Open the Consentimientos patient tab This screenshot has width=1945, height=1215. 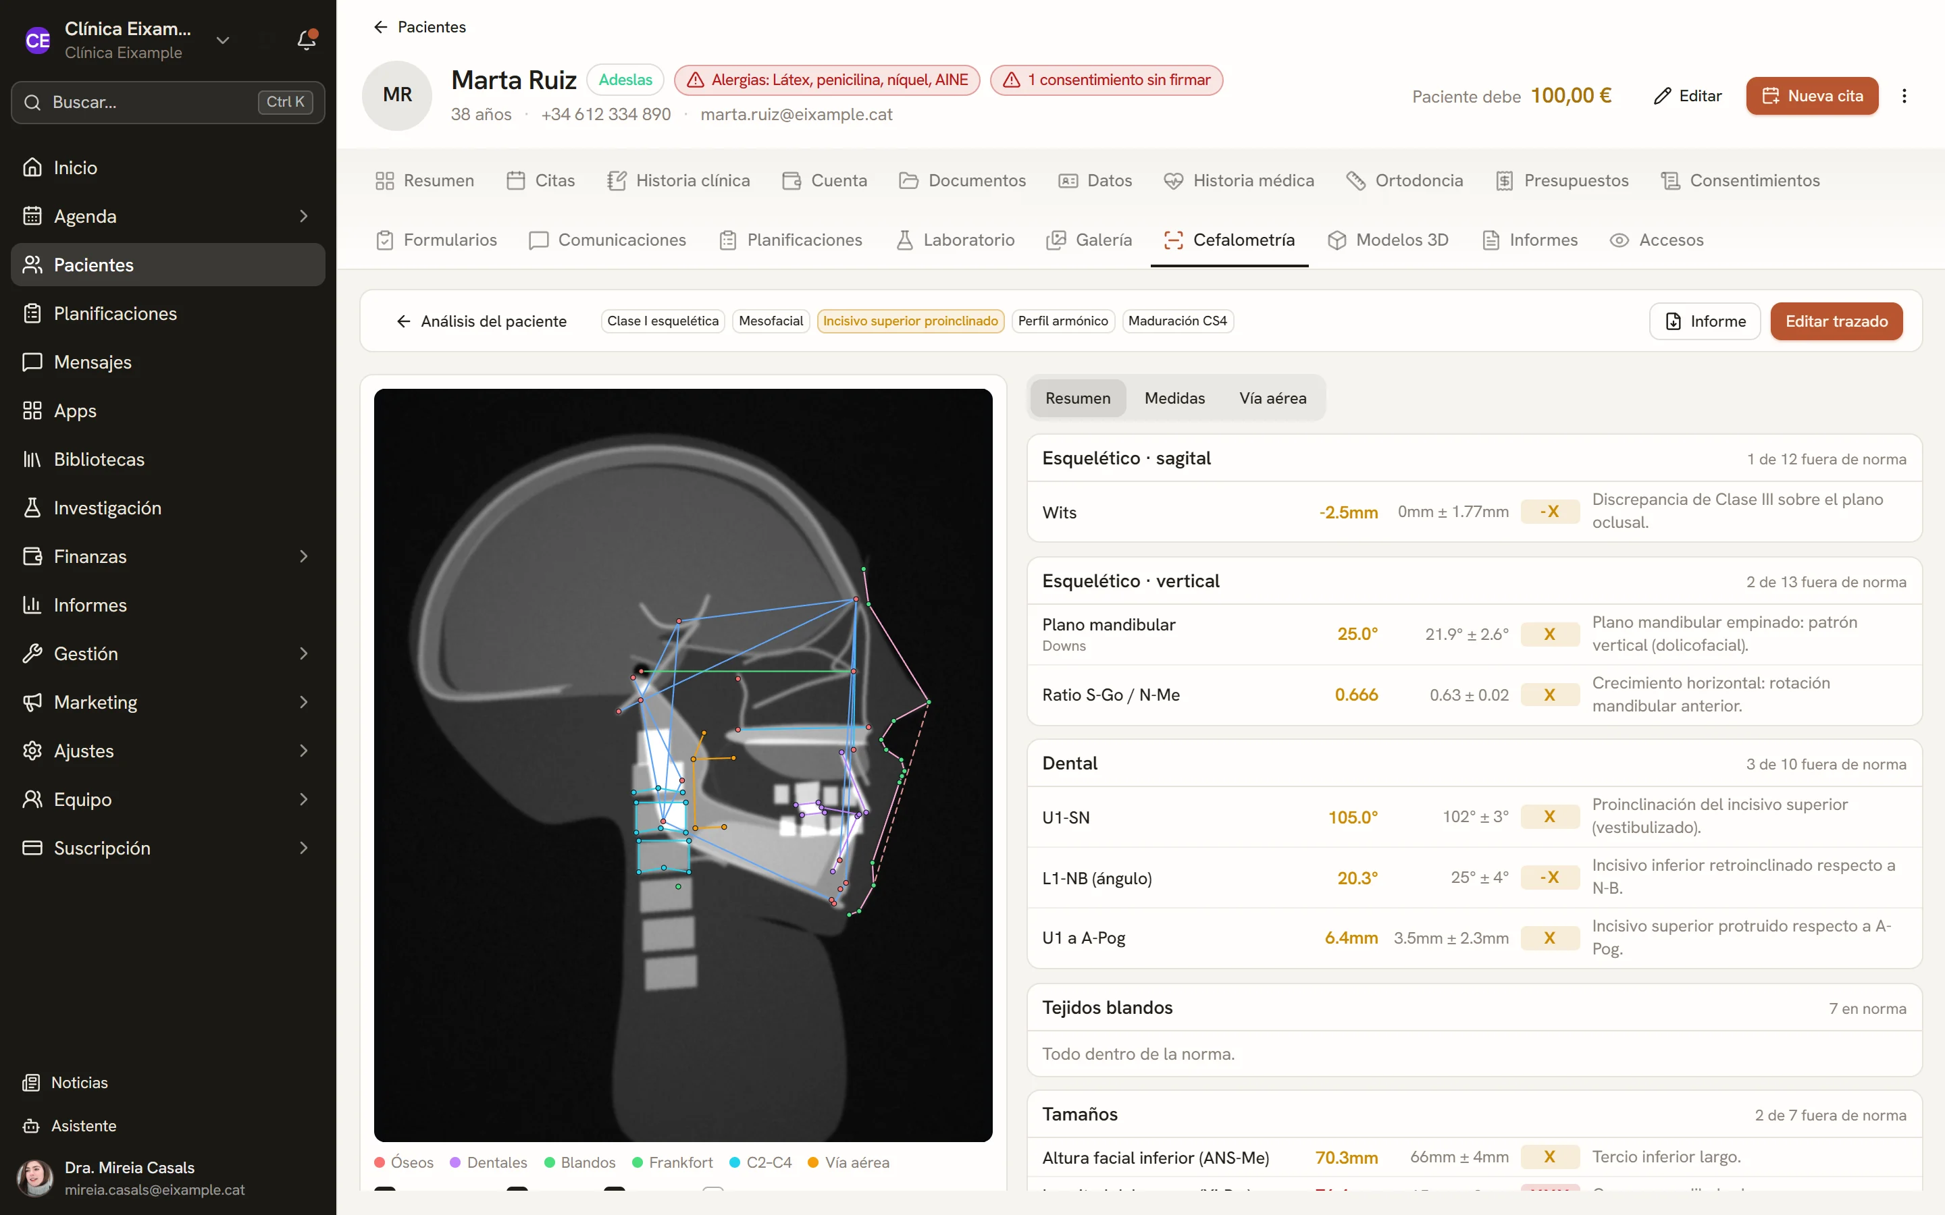tap(1741, 181)
